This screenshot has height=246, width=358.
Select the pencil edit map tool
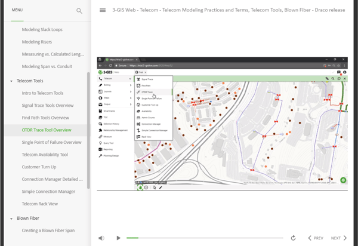click(x=161, y=187)
